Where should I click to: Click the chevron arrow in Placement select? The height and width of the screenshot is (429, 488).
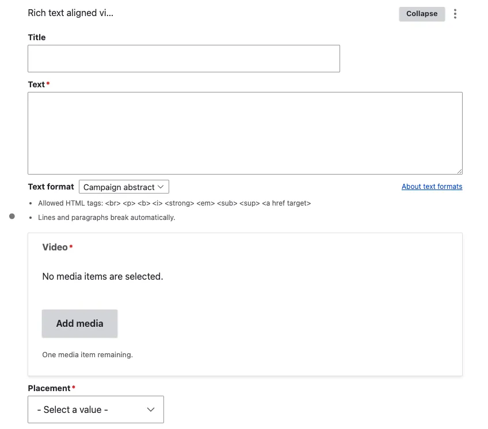pos(151,409)
